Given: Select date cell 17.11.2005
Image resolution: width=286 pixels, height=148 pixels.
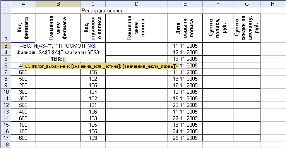Looking at the screenshot, I should (x=185, y=85).
